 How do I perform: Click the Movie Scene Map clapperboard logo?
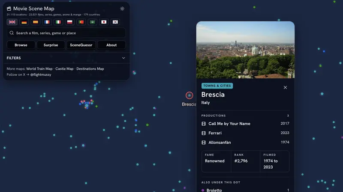pyautogui.click(x=9, y=9)
